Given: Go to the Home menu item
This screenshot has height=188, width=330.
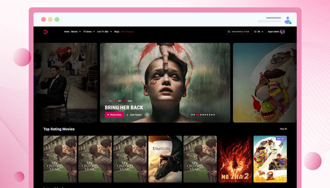Looking at the screenshot, I should 67,32.
